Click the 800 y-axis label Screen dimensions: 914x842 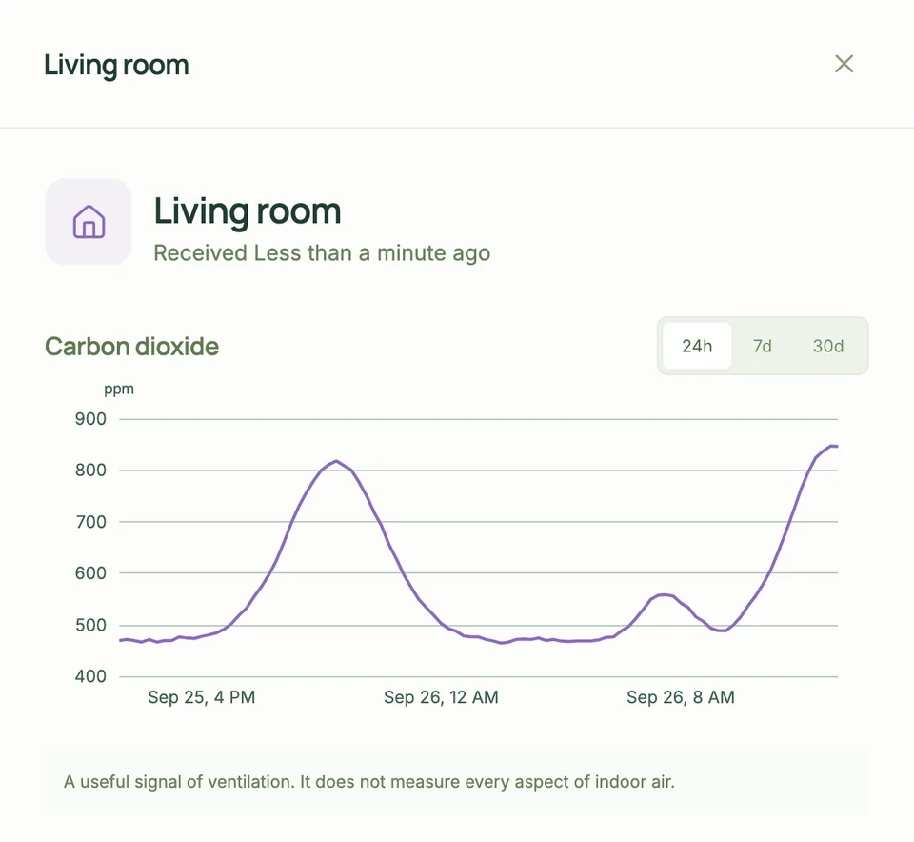[x=90, y=470]
